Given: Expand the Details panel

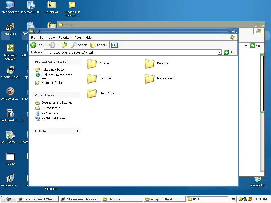Looking at the screenshot, I should pyautogui.click(x=78, y=131).
